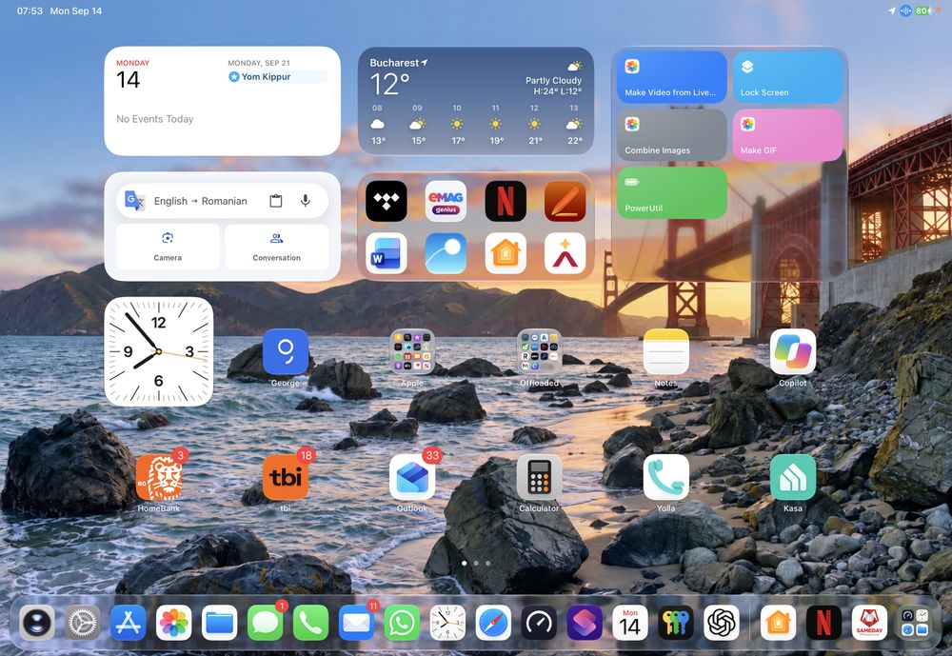Select English to Romanian language field

click(200, 201)
